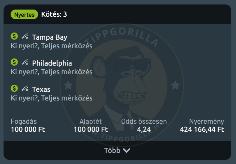Click the market line under Philadelphia
Screen dimensions: 236x164
52,72
